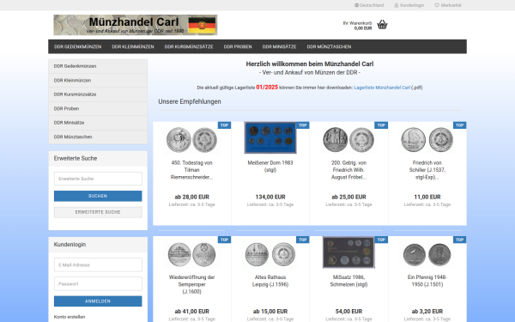
Task: Click the heart icon beside Merkzettel
Action: click(437, 5)
